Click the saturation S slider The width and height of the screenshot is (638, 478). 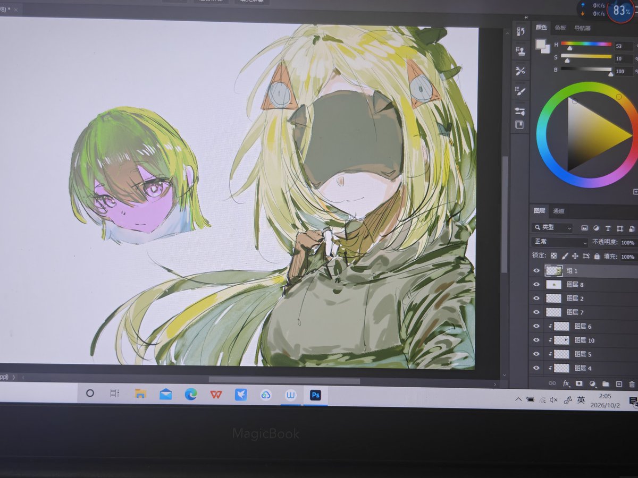pos(586,56)
